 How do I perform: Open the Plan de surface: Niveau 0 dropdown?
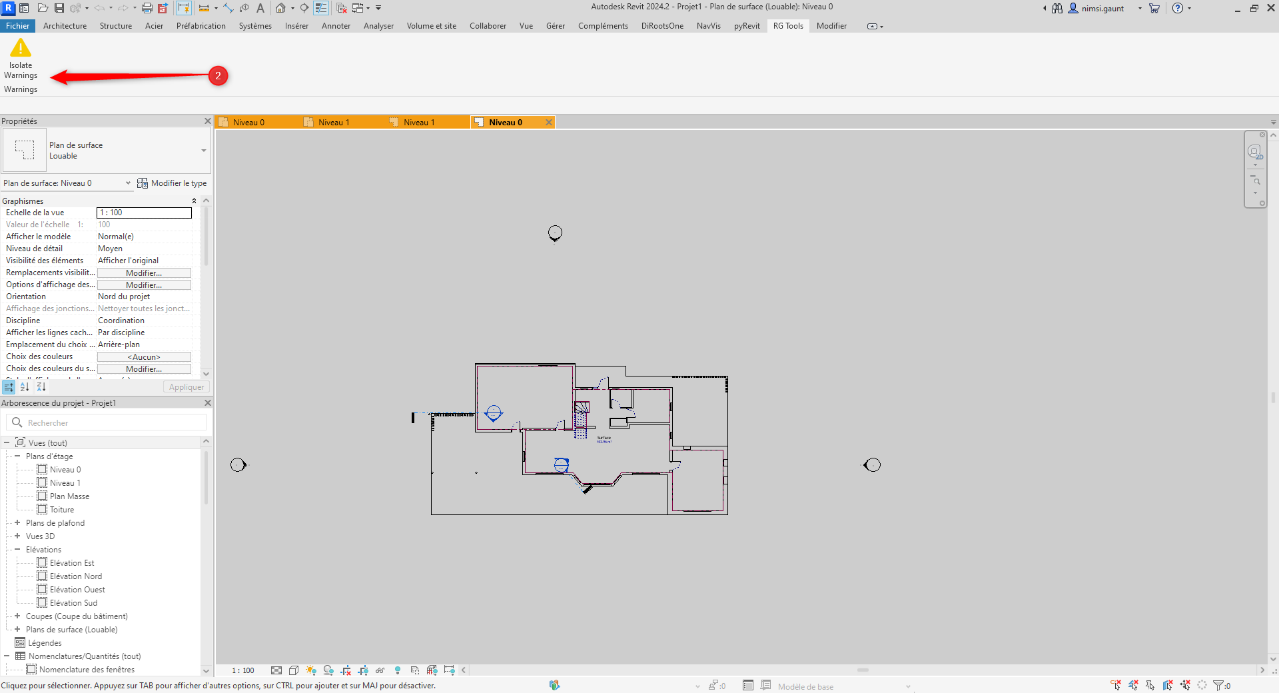67,183
